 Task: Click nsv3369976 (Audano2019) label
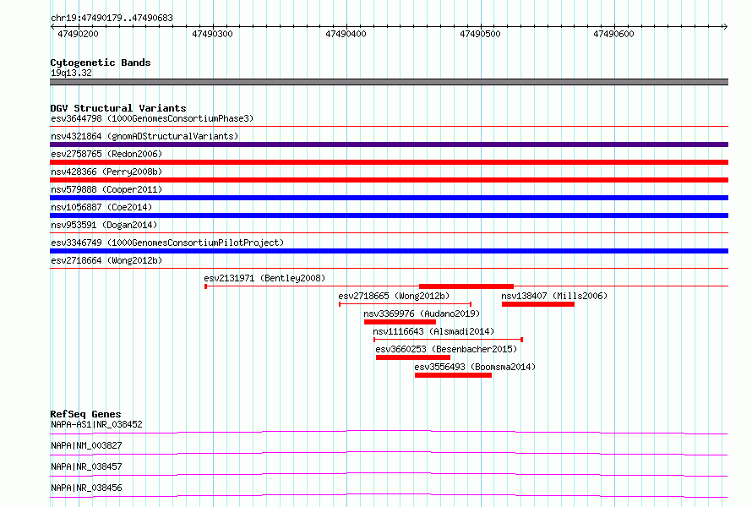(x=422, y=313)
